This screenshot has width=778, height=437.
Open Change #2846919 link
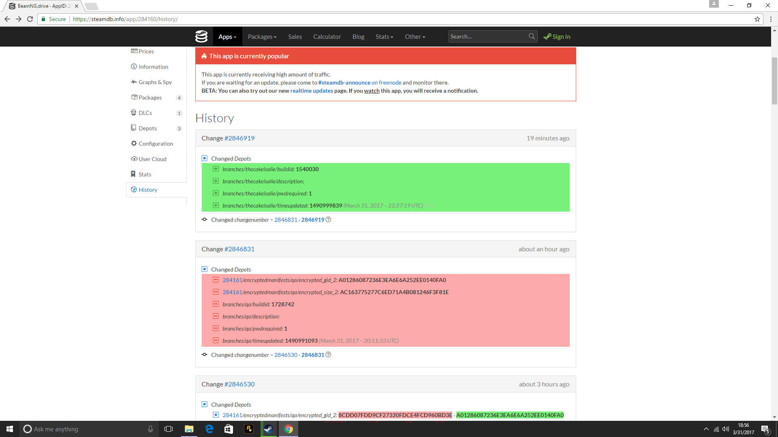click(239, 138)
